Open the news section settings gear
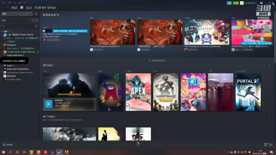 [58, 15]
